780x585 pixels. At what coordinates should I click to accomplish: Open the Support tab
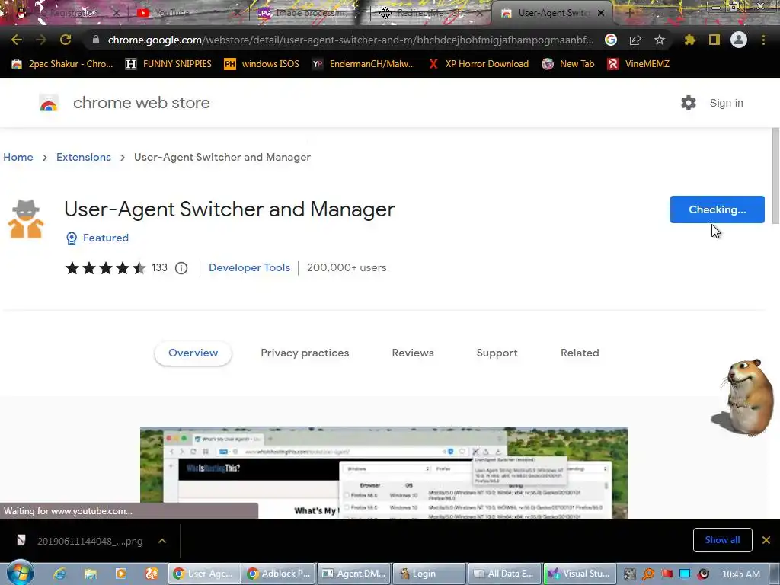[x=497, y=353]
